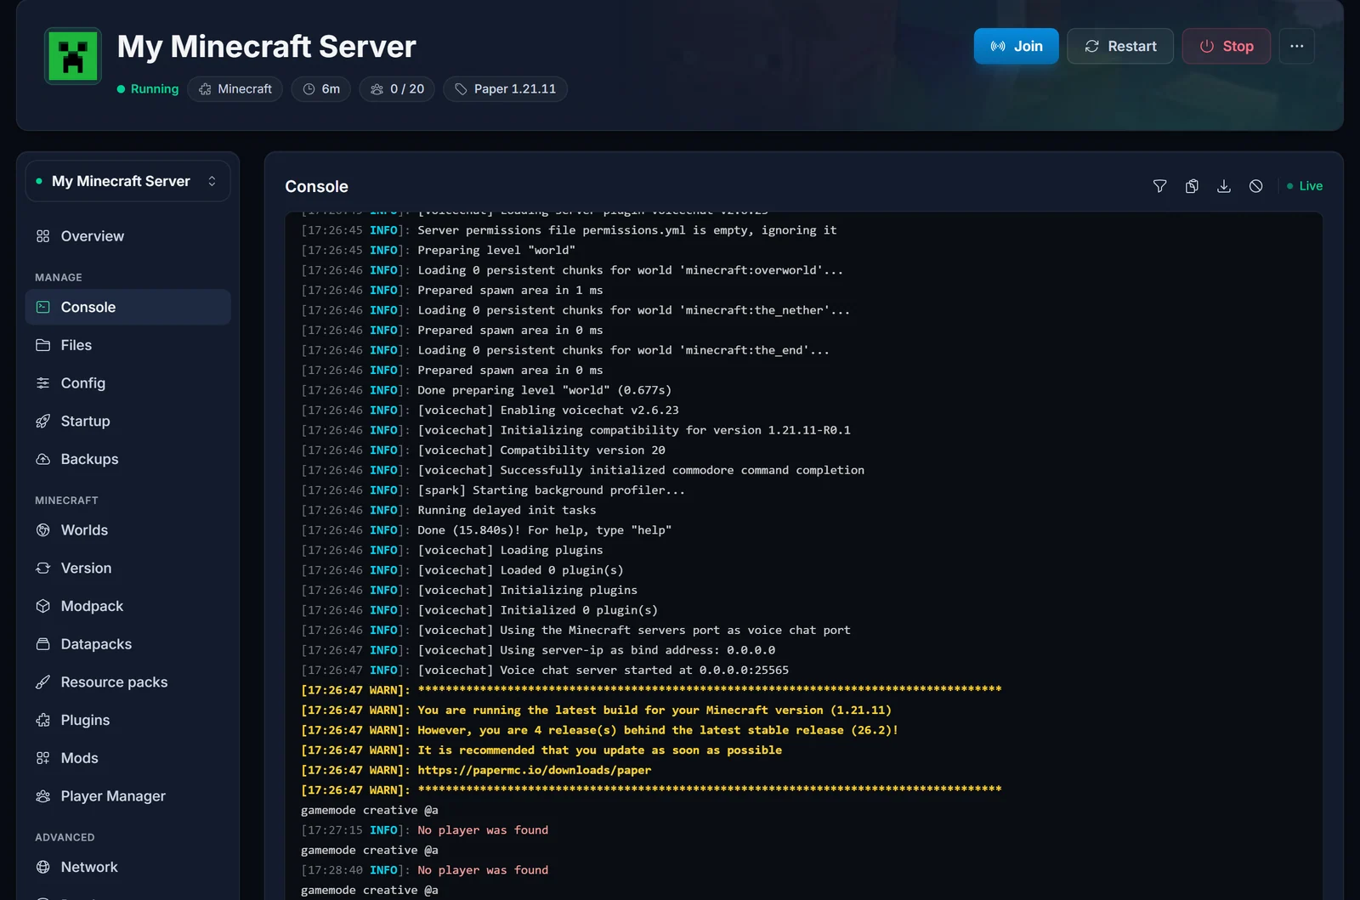Click the "Voice chat server started" log line
Viewport: 1360px width, 900px height.
545,670
